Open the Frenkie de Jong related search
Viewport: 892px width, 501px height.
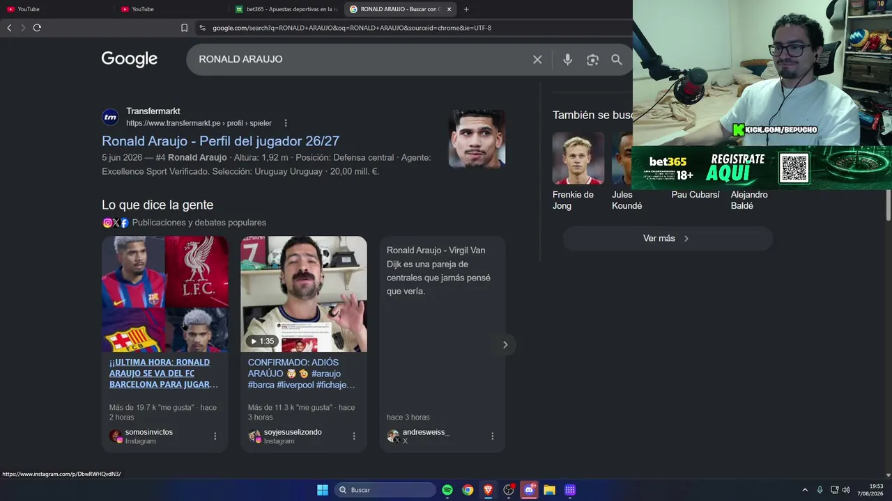point(578,171)
